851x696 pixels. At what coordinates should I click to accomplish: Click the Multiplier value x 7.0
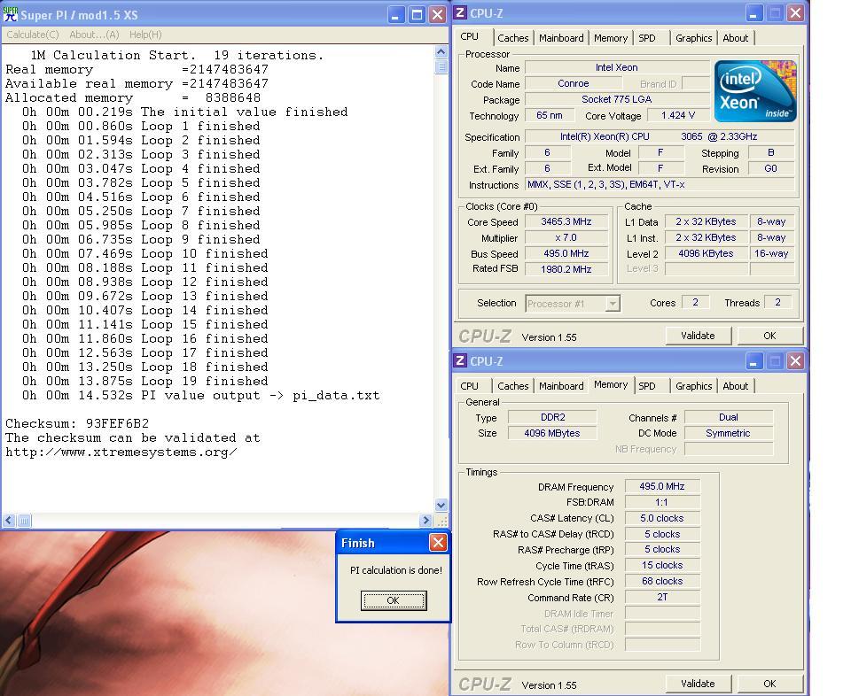[566, 237]
